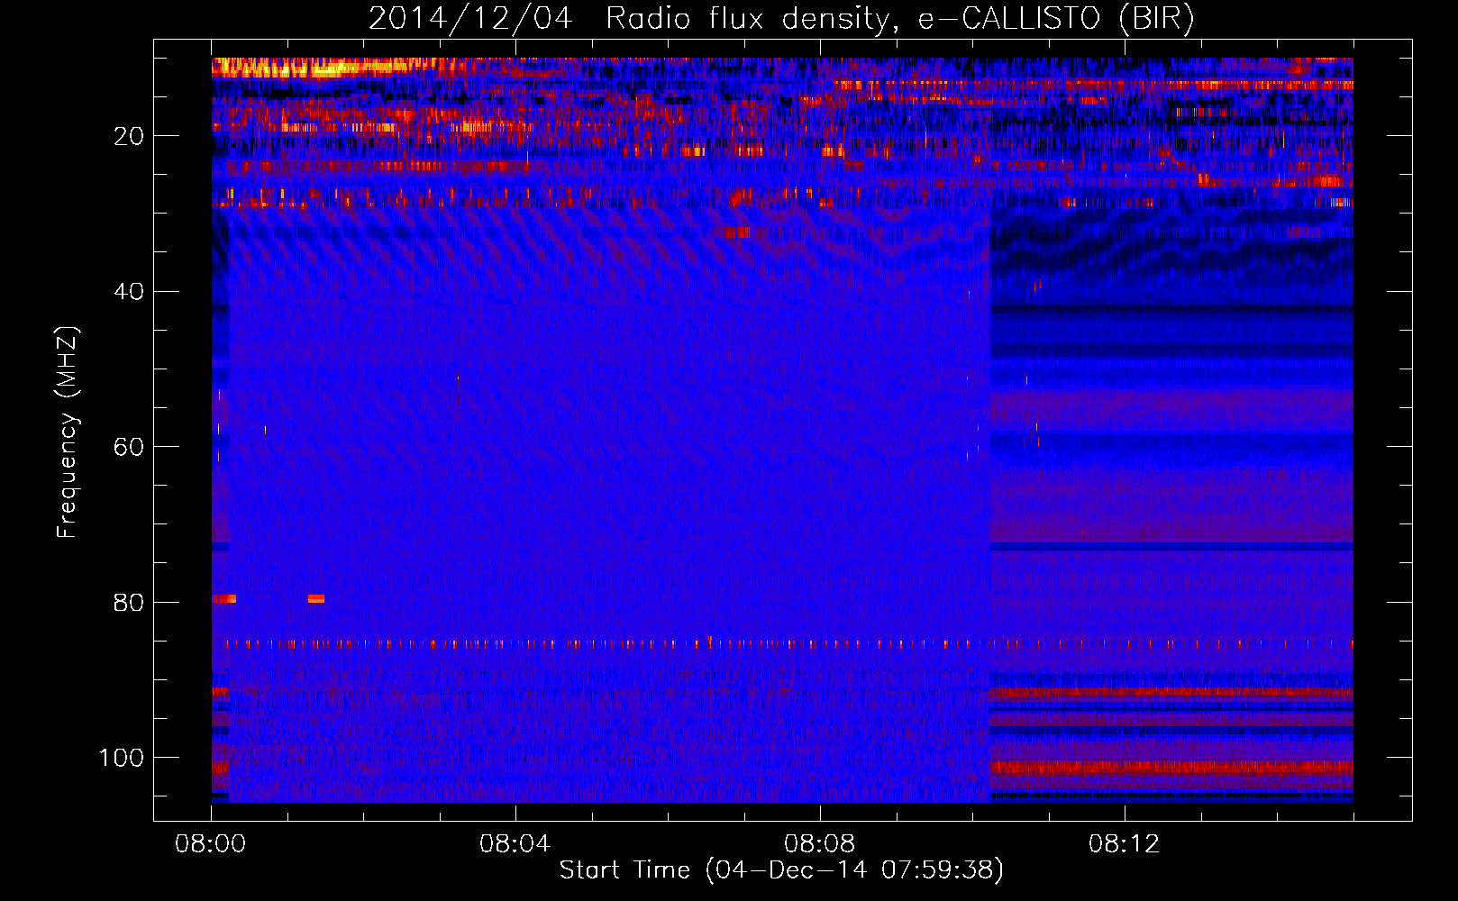Click the '40' frequency tick label
Viewport: 1458px width, 901px height.
(129, 292)
